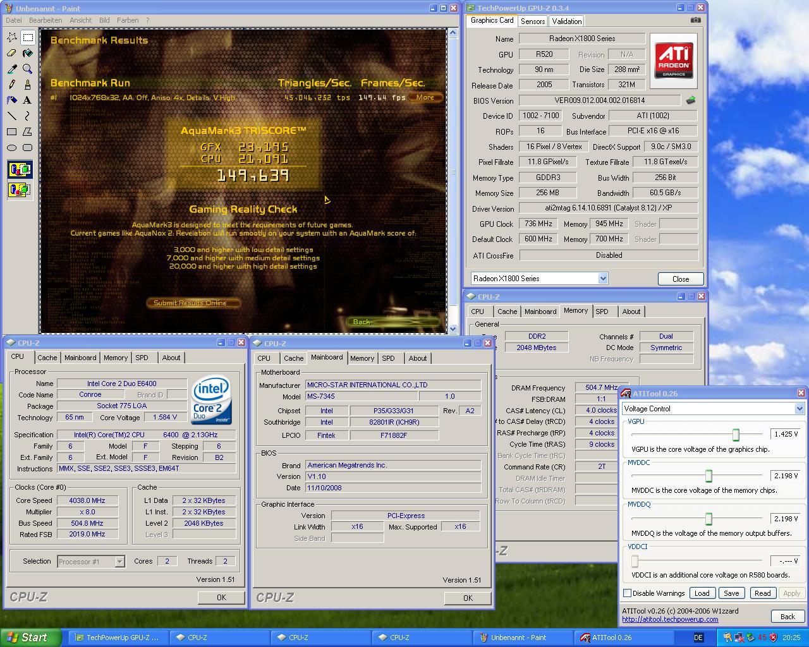Switch to Sensors tab in GPU-Z

click(x=533, y=21)
